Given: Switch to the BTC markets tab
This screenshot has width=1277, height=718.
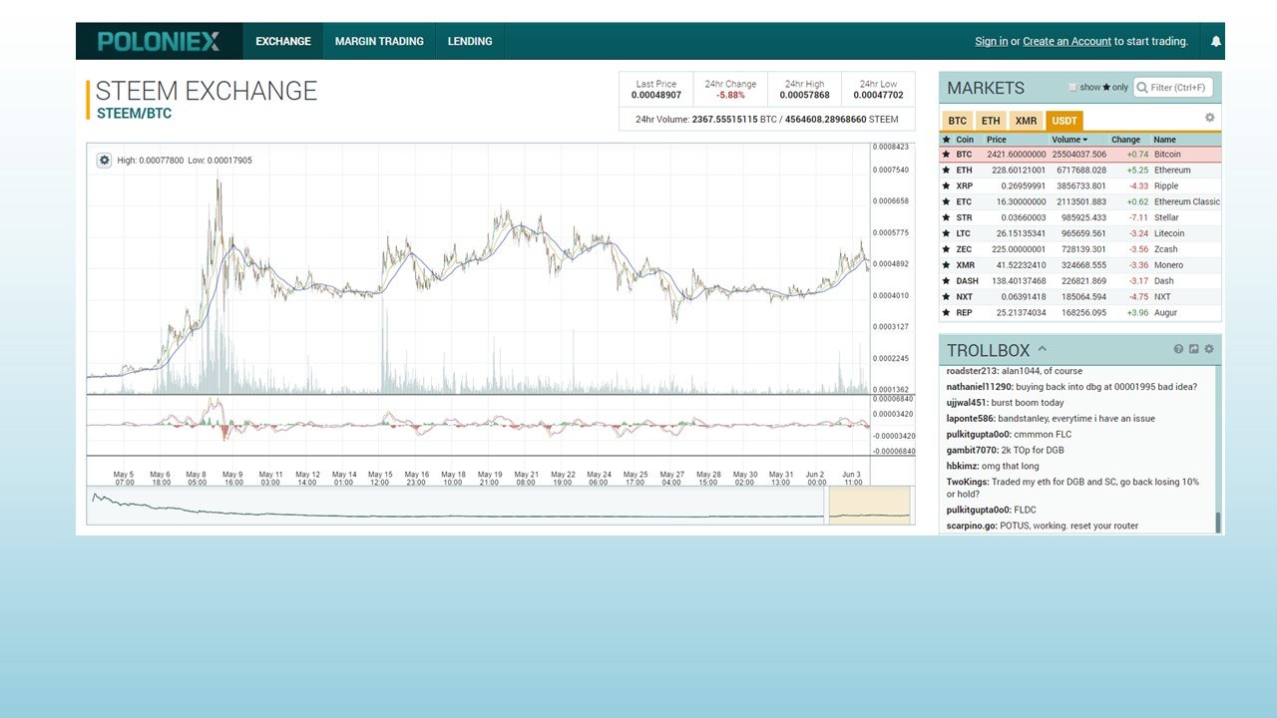Looking at the screenshot, I should pyautogui.click(x=958, y=121).
